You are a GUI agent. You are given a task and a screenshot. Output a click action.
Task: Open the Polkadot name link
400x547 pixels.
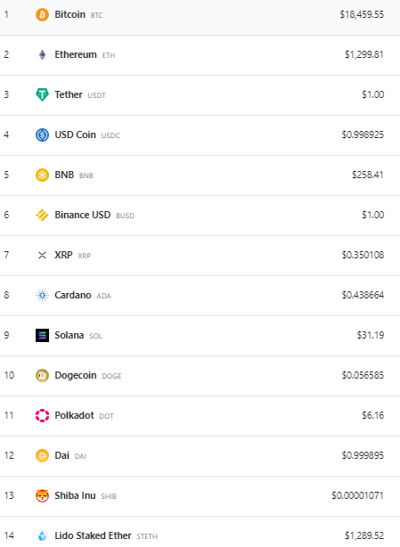coord(74,415)
